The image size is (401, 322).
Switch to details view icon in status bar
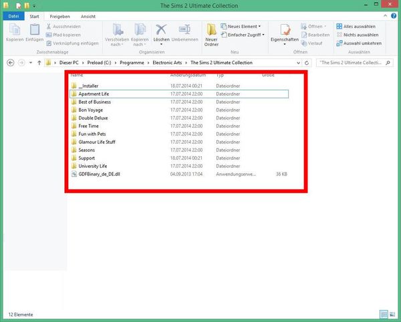(384, 314)
